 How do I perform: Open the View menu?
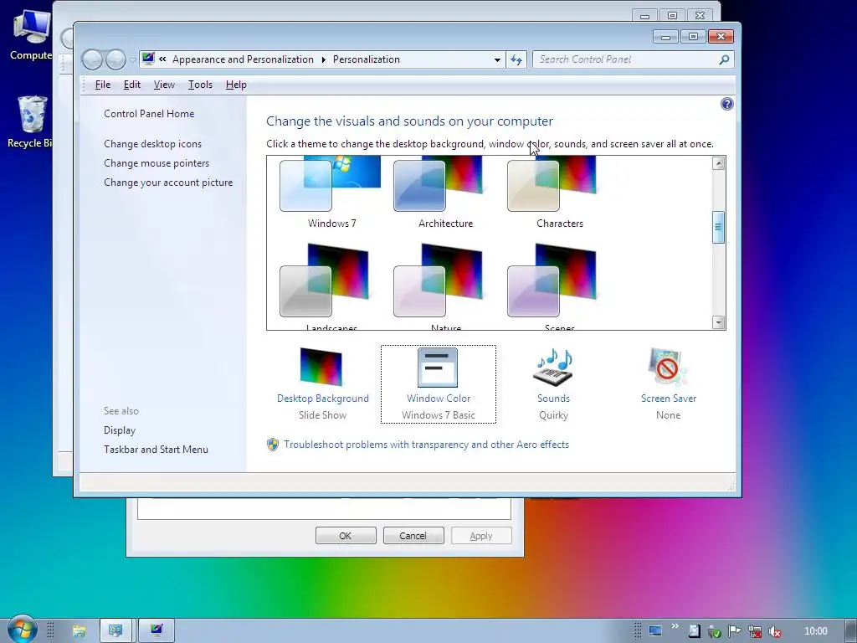pyautogui.click(x=164, y=85)
